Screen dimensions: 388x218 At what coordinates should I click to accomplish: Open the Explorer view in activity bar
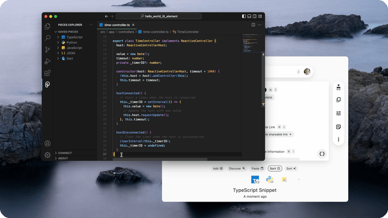(x=47, y=26)
